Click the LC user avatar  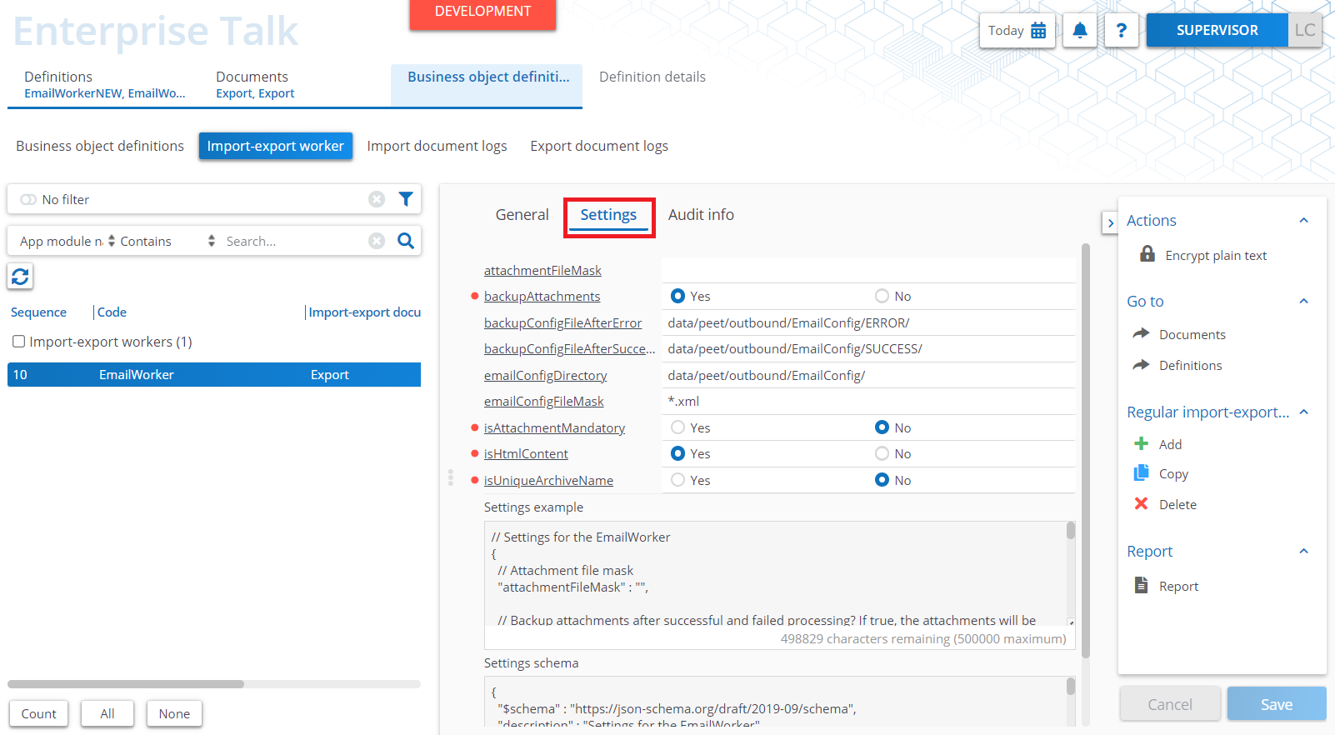pos(1305,30)
